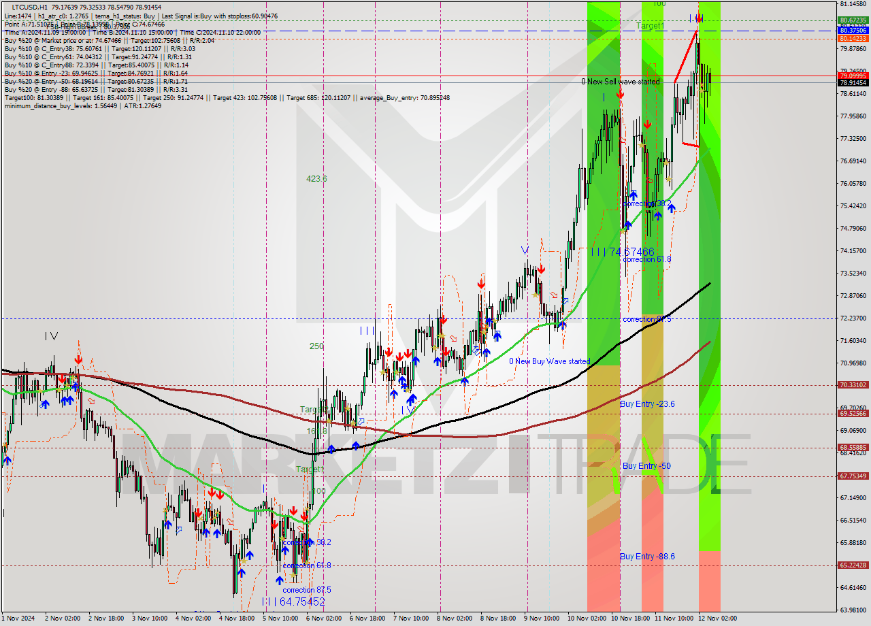871x626 pixels.
Task: Select the '9 Nov 10:00' time label
Action: 542,618
